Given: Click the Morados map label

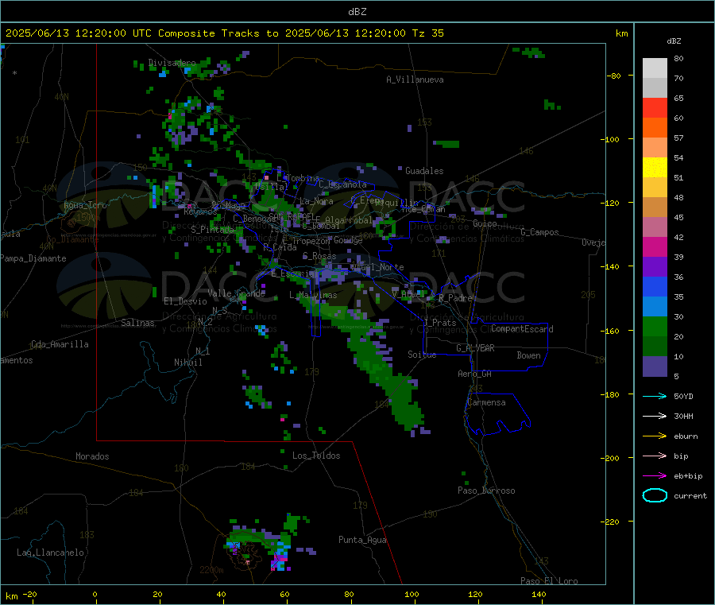Looking at the screenshot, I should (x=92, y=456).
